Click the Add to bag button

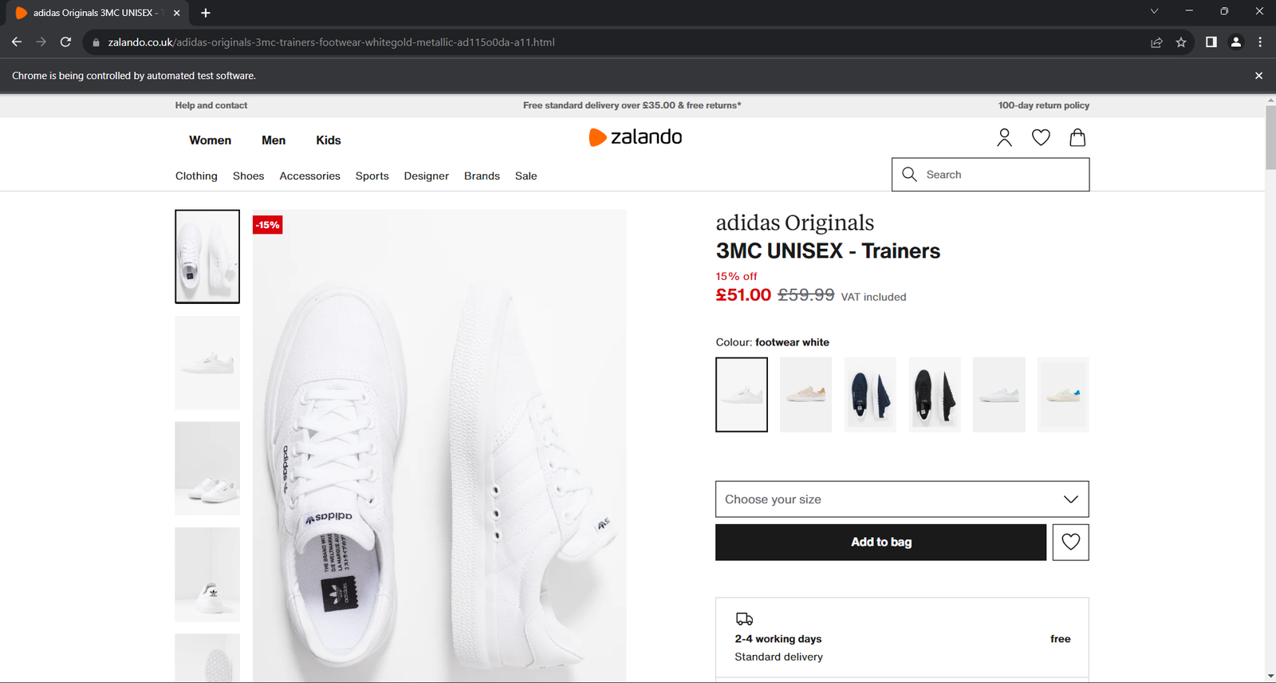click(x=880, y=543)
